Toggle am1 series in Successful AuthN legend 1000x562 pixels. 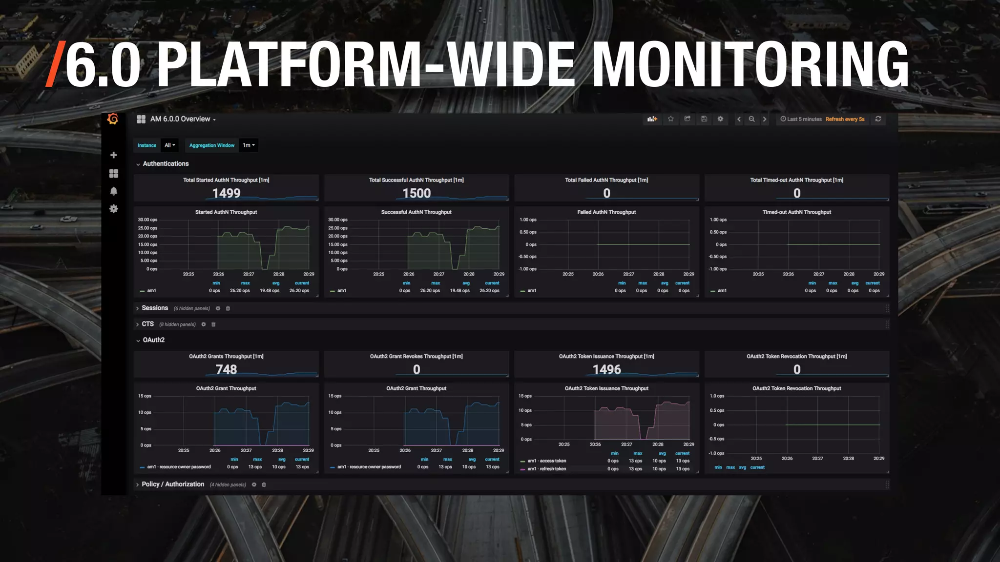pyautogui.click(x=342, y=291)
